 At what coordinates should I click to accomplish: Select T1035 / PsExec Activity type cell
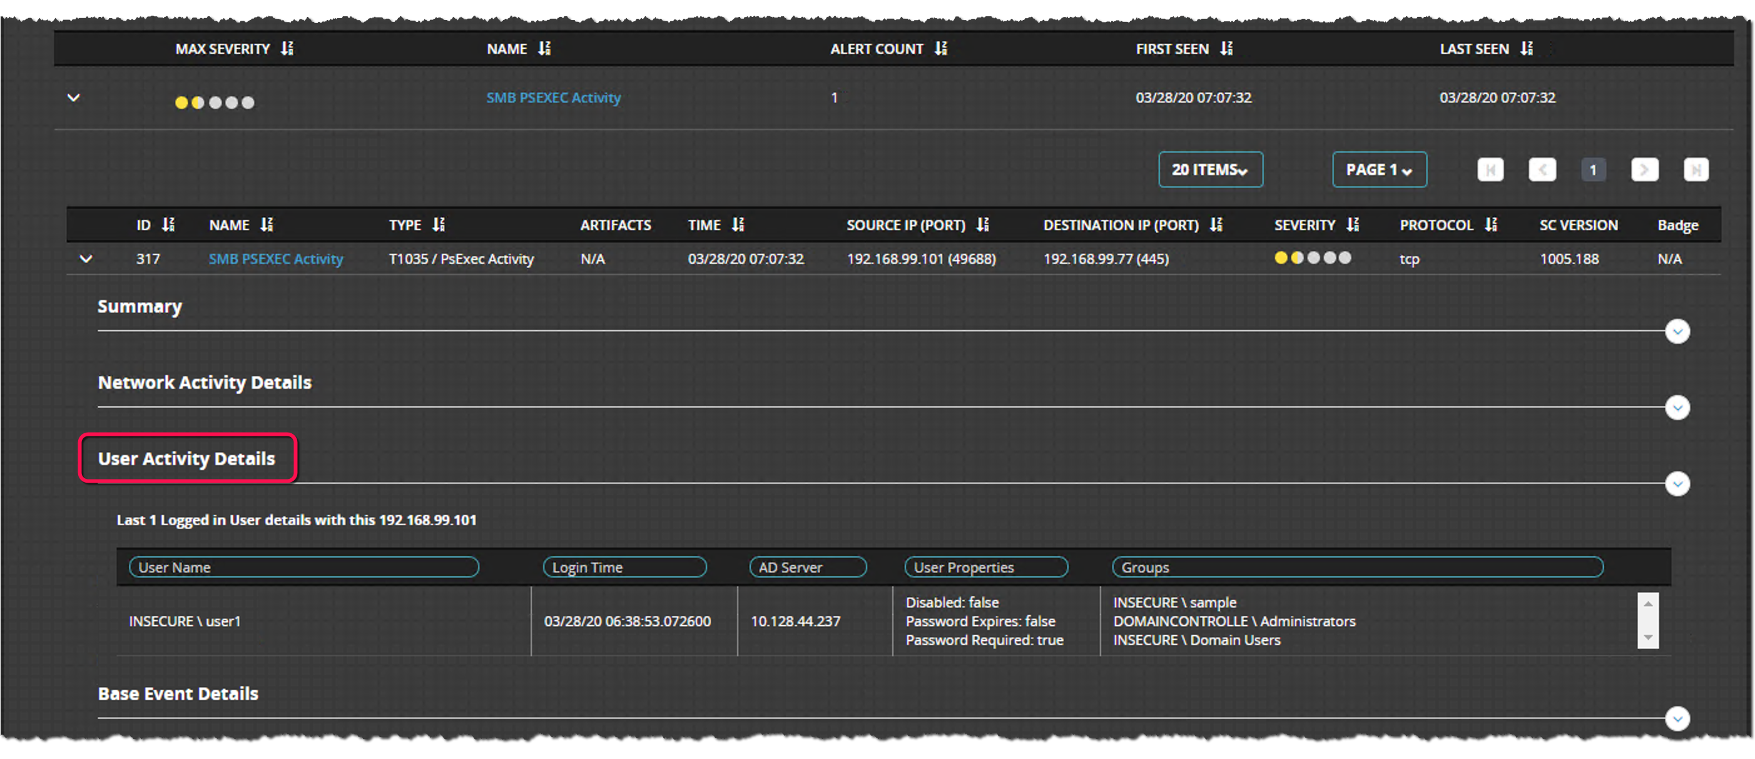coord(461,259)
